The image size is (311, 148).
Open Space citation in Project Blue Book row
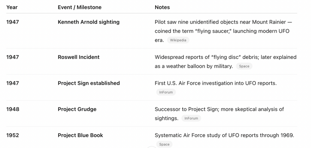[x=164, y=144]
